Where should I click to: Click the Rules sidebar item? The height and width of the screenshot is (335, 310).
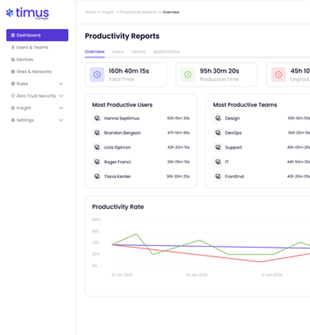[22, 84]
